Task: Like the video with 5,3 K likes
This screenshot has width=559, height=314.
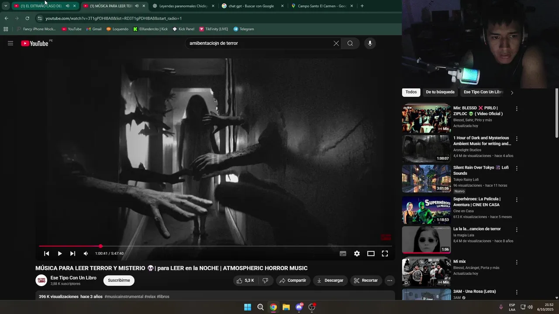Action: (x=245, y=280)
